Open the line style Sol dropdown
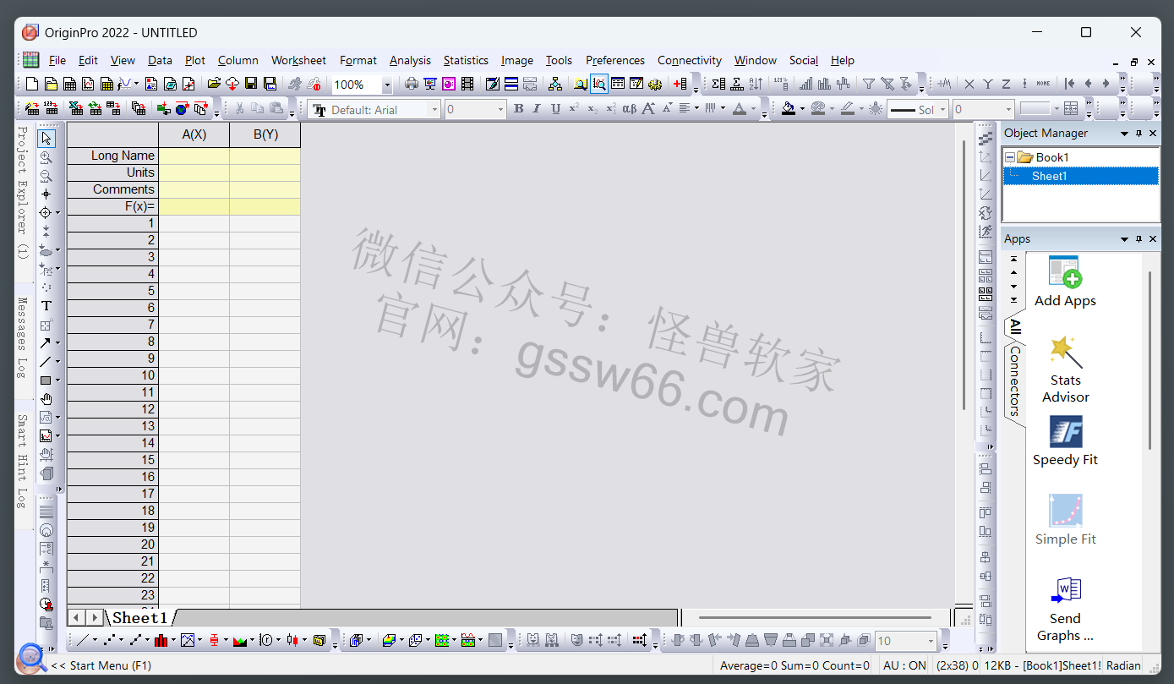This screenshot has width=1174, height=684. pyautogui.click(x=943, y=109)
